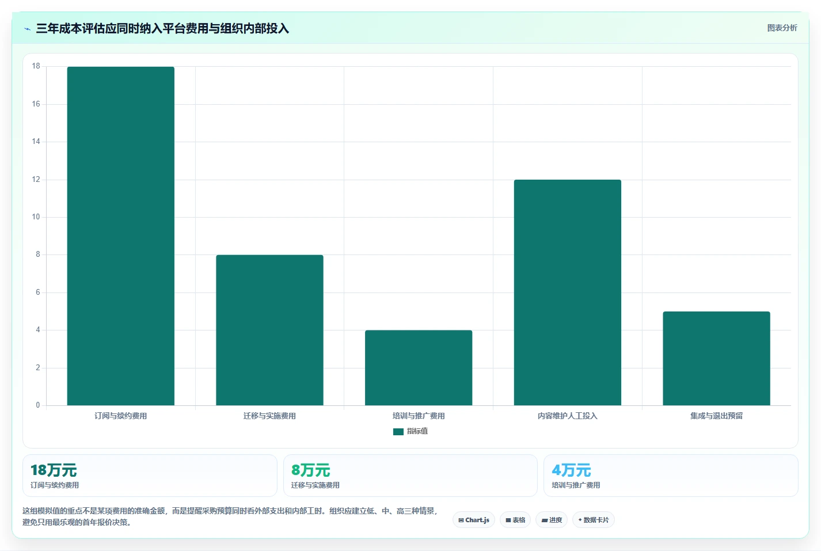Click the panel title 三年成本评估 heading
The image size is (821, 551).
click(162, 29)
